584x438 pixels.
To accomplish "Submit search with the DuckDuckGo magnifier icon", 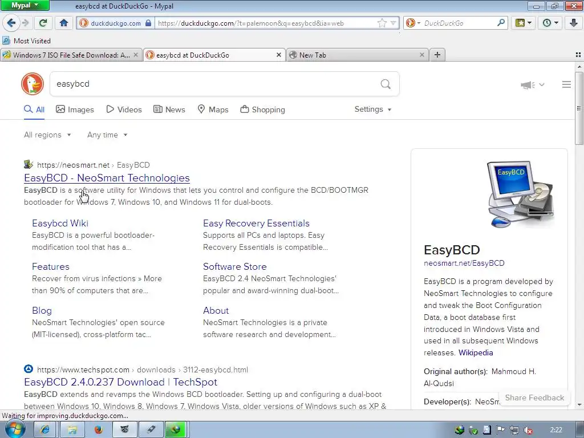I will click(386, 84).
